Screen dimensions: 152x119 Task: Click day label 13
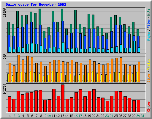[x=62, y=116]
